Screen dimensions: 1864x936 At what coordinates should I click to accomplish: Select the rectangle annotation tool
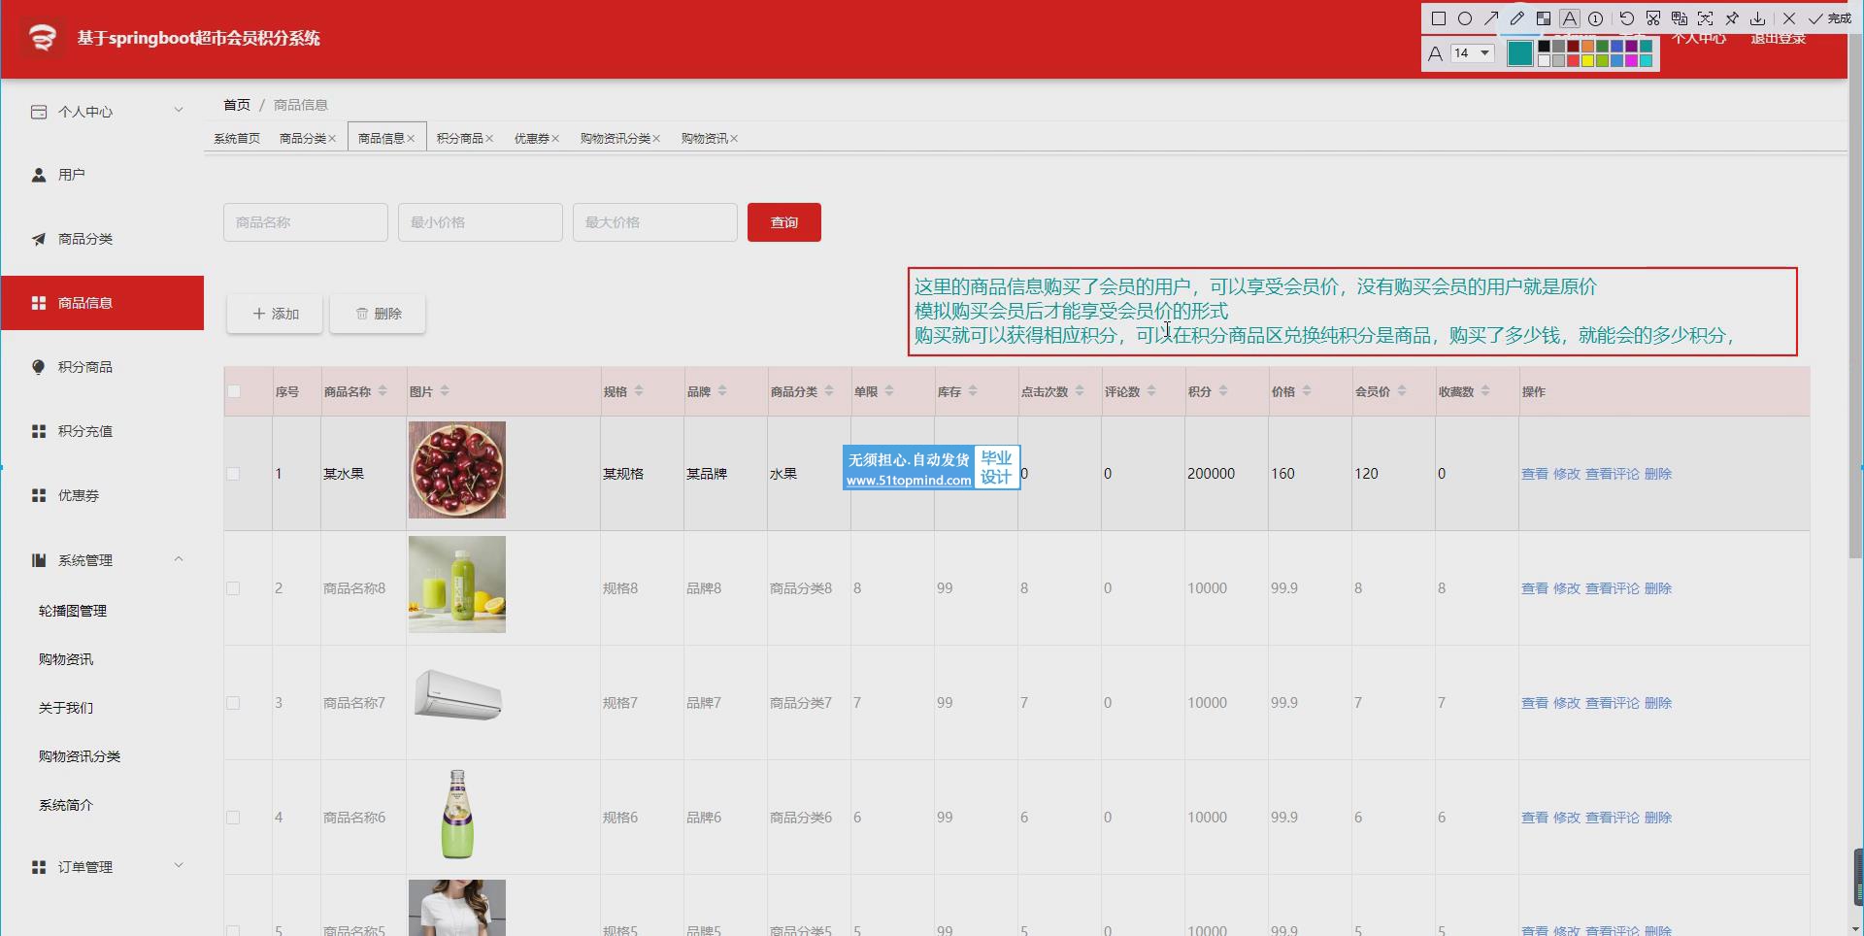click(1439, 18)
